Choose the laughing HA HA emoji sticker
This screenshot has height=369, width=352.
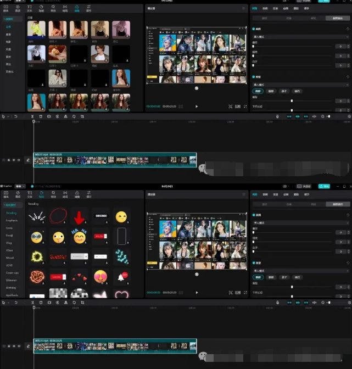(x=80, y=237)
